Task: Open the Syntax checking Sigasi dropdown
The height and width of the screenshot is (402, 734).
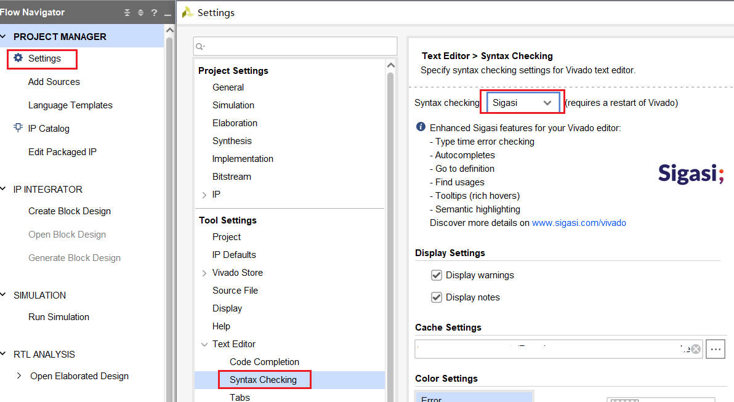Action: (x=523, y=102)
